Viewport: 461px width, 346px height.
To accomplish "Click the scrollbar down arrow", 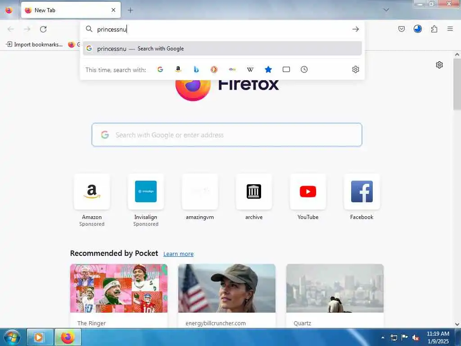I will pos(457,324).
